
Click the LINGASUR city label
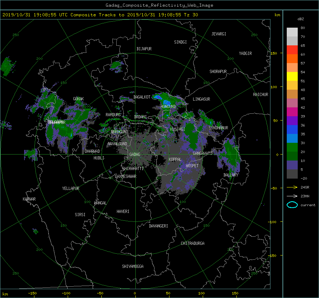pos(201,99)
